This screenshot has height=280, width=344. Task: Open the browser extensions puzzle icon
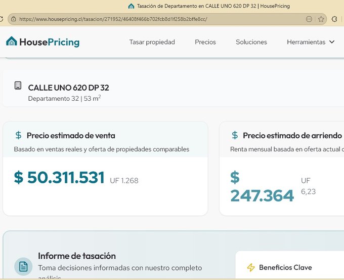pos(334,19)
